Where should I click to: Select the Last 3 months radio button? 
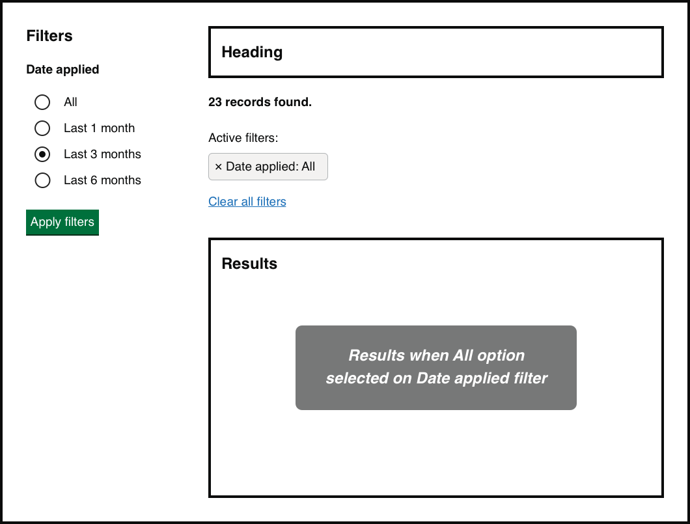click(x=42, y=154)
